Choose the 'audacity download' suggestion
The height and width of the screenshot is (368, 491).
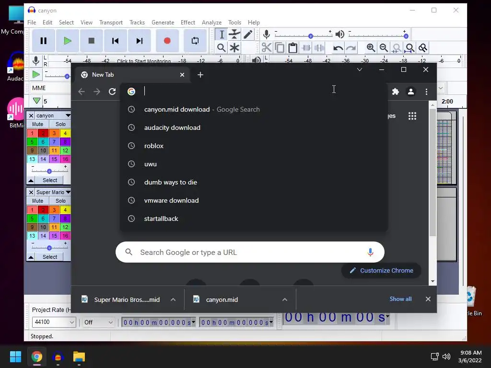(x=254, y=127)
